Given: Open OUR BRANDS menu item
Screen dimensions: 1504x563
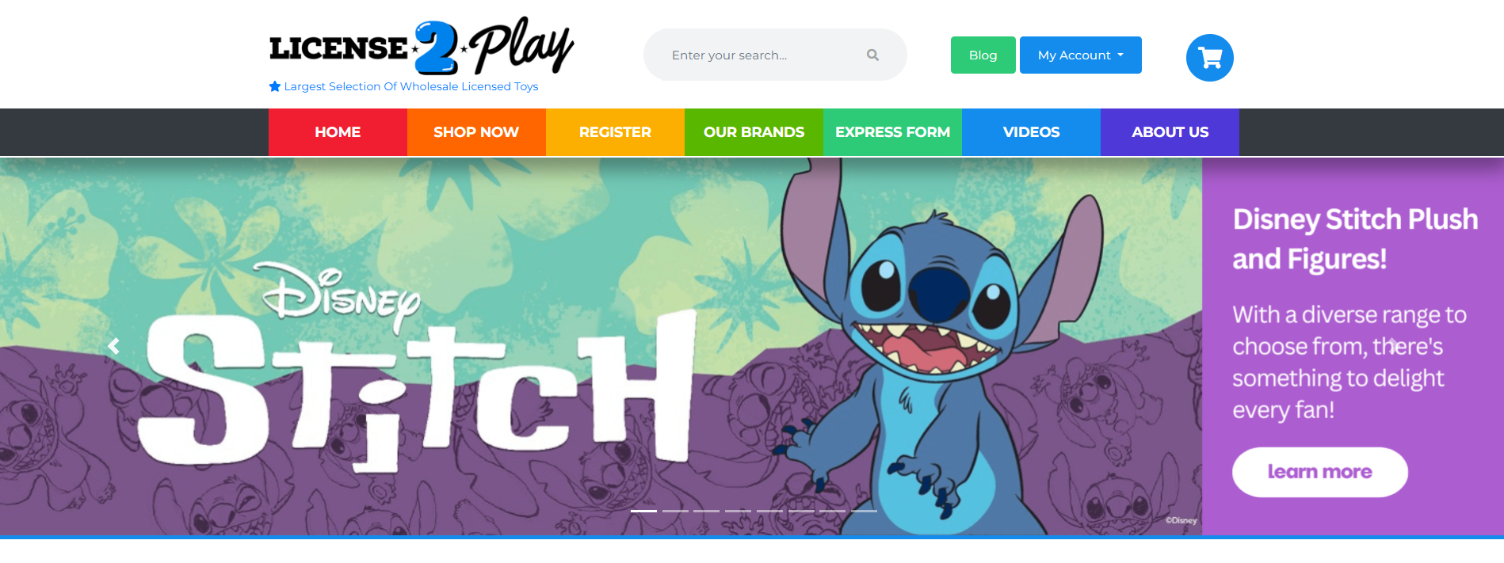Looking at the screenshot, I should tap(754, 132).
